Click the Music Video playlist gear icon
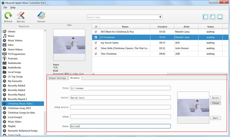 pos(5,121)
